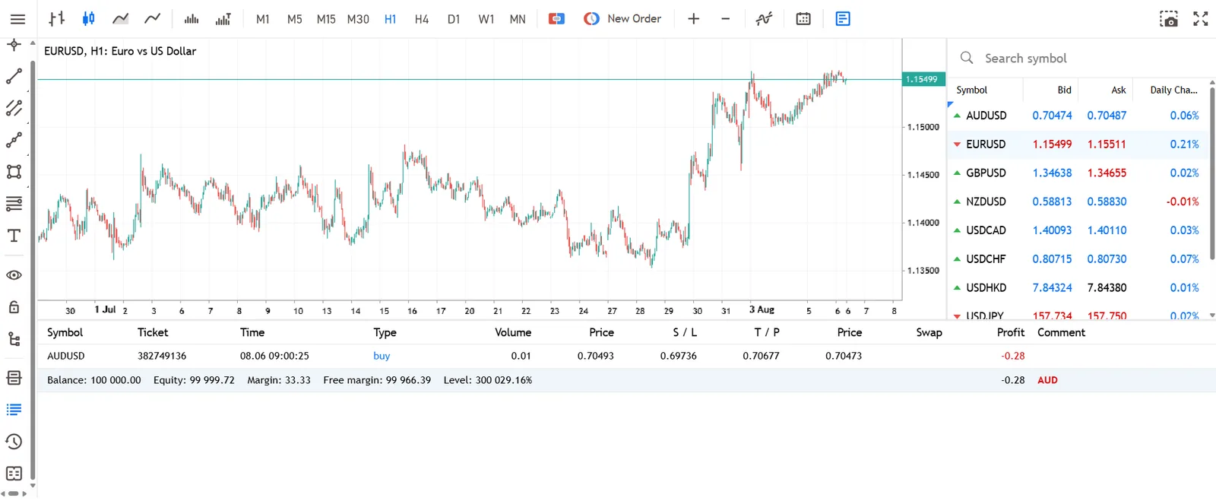Image resolution: width=1216 pixels, height=501 pixels.
Task: Select the M30 timeframe
Action: point(358,19)
